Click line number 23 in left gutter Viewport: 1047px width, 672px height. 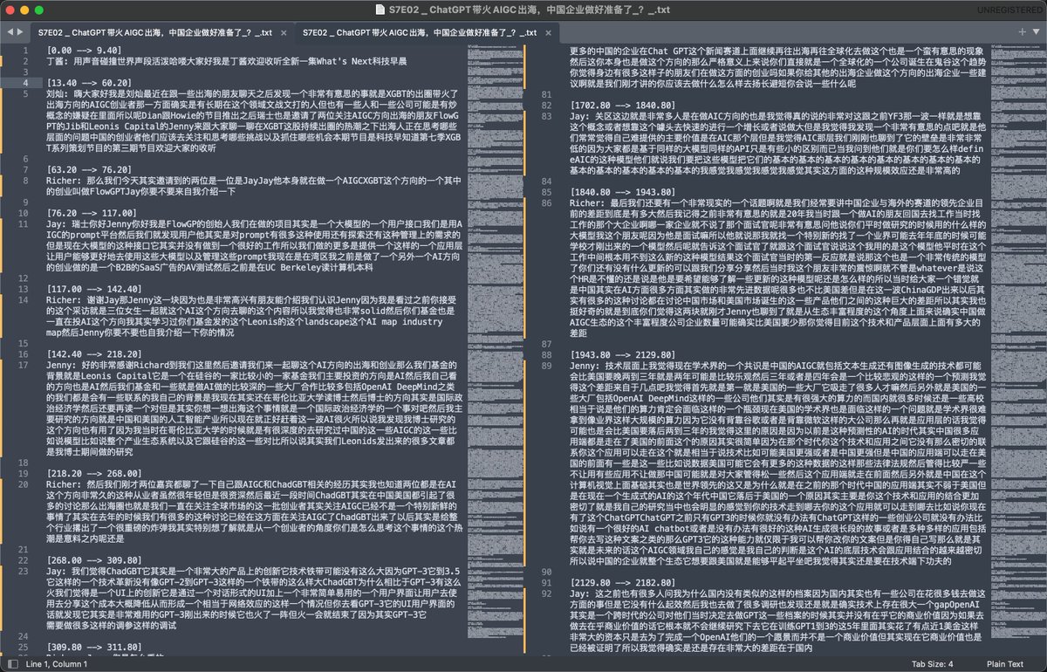24,571
